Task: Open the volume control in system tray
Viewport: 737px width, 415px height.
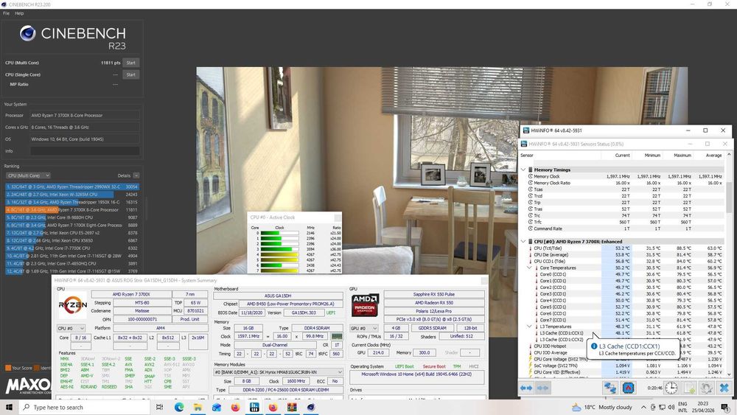Action: [671, 407]
